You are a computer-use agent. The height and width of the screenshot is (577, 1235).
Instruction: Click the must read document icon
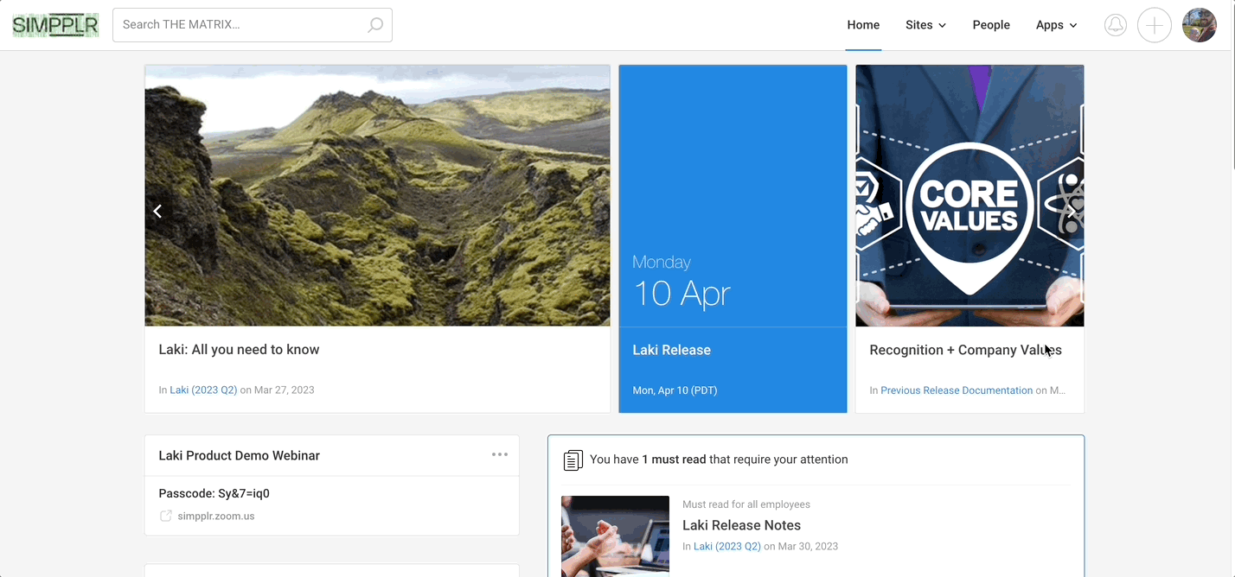pyautogui.click(x=573, y=460)
